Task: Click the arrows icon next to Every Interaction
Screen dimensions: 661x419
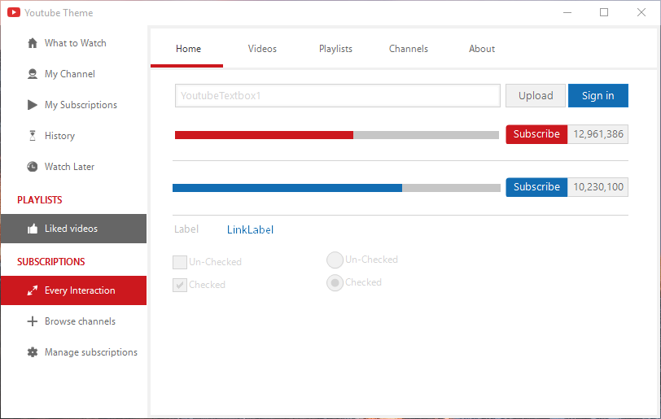Action: tap(33, 290)
